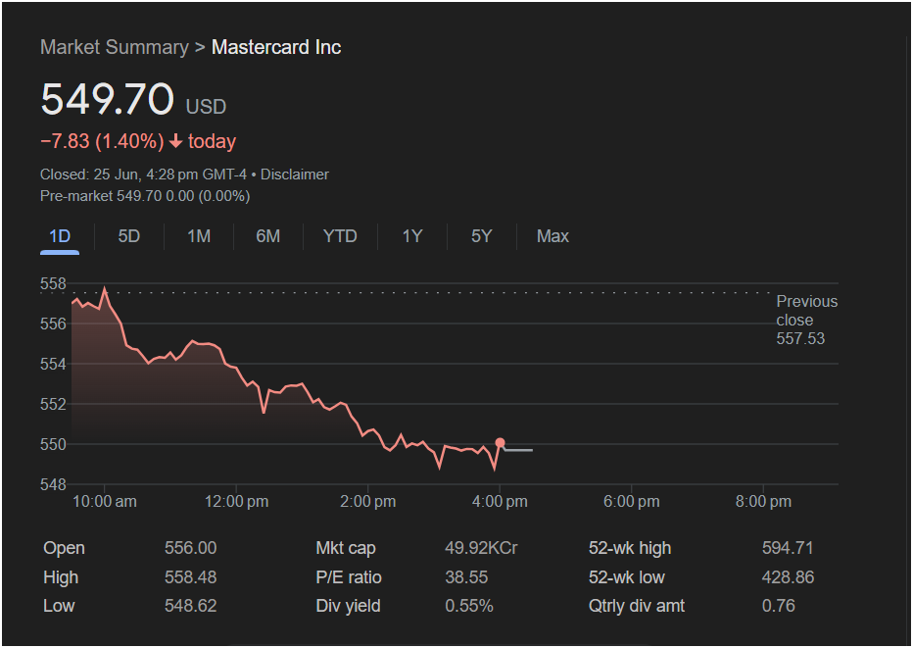The width and height of the screenshot is (913, 648).
Task: Click the 10:00 am axis label
Action: (x=104, y=501)
